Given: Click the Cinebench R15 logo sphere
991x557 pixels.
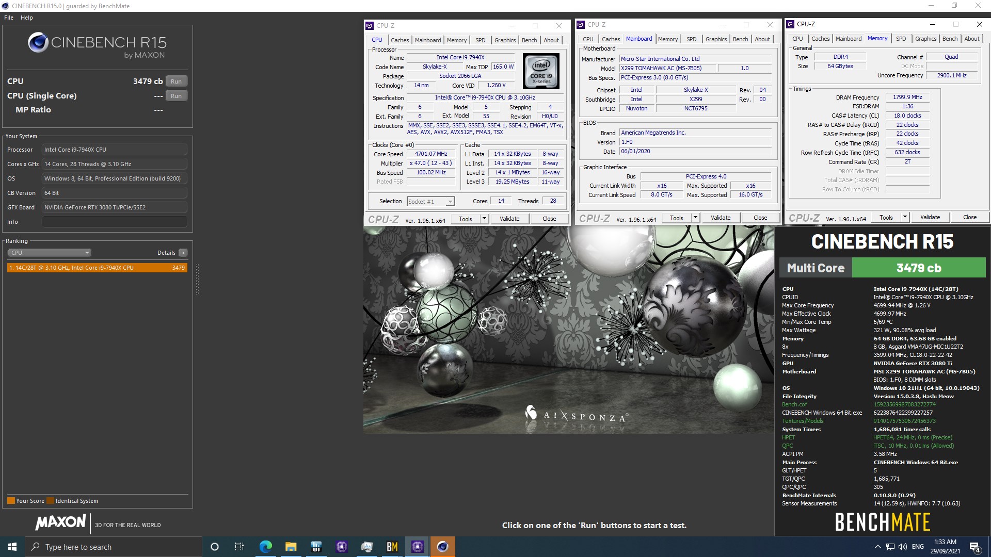Looking at the screenshot, I should coord(38,42).
